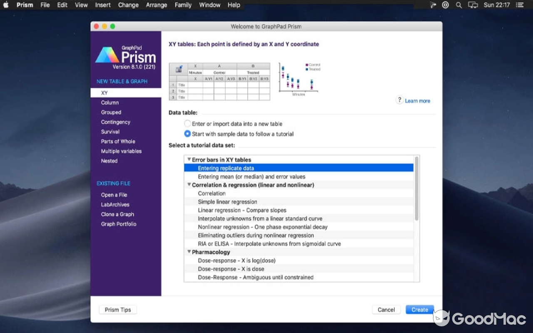
Task: Click the 1Password icon in the menu bar
Action: click(x=445, y=5)
